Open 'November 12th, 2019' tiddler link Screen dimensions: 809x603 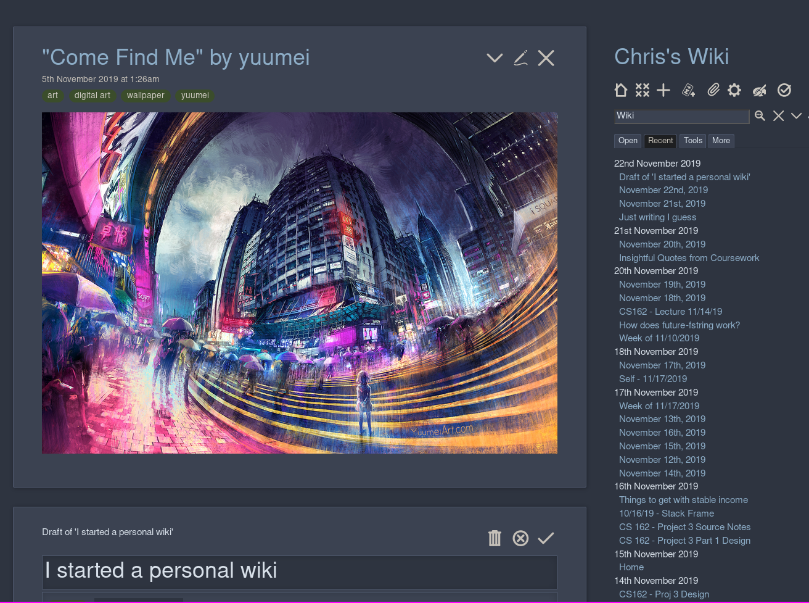coord(662,460)
